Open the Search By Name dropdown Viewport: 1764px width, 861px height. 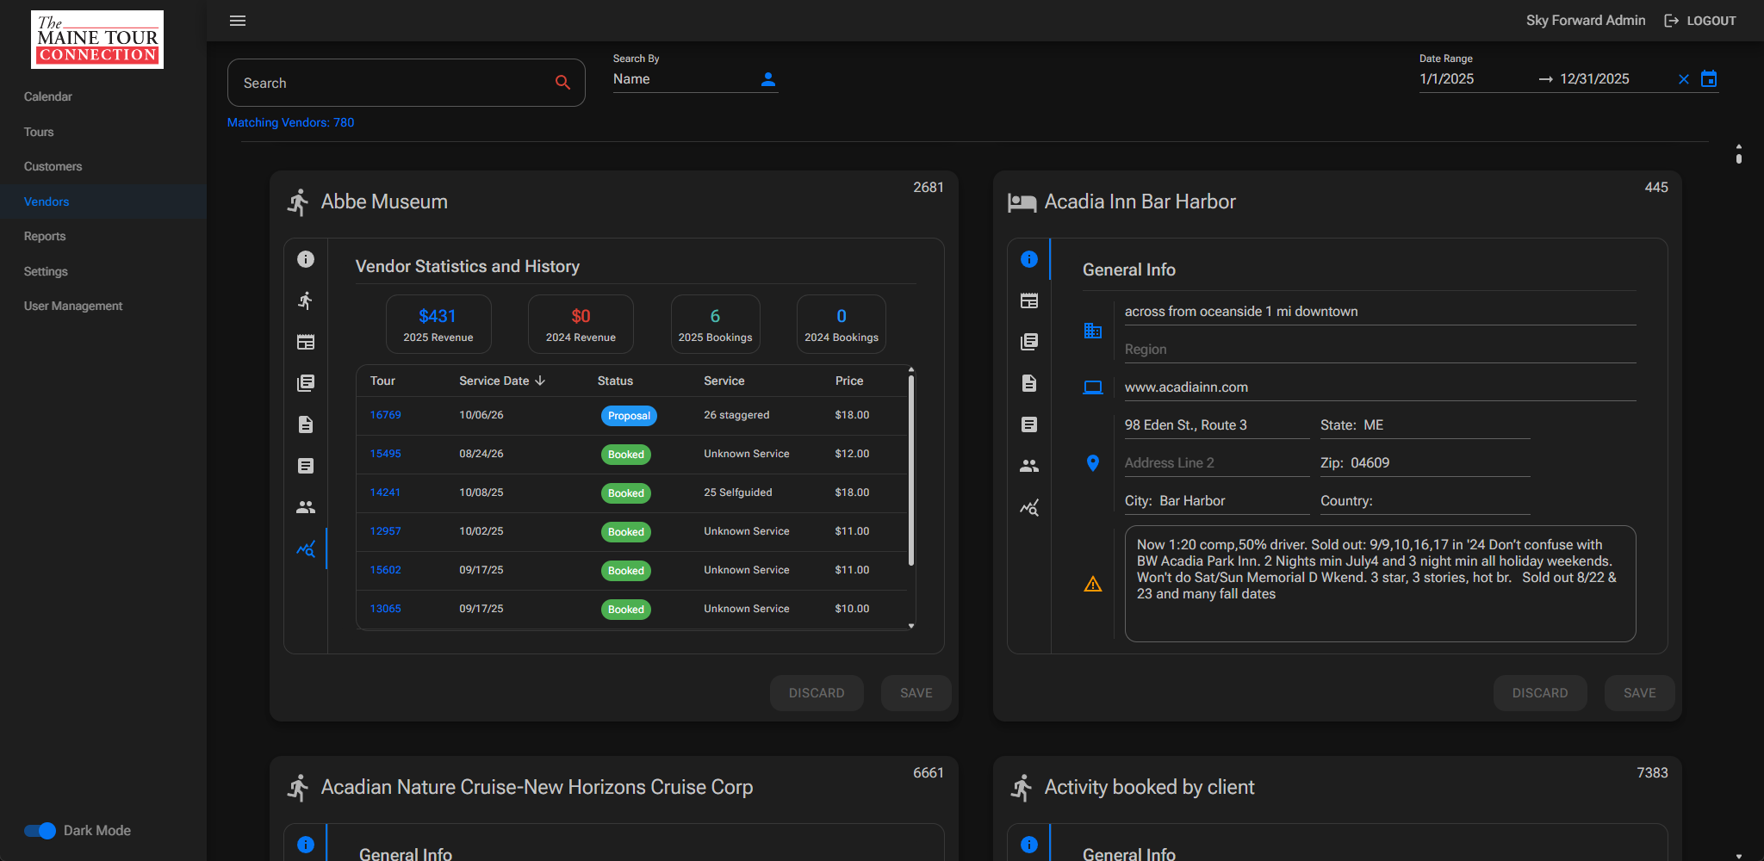680,78
